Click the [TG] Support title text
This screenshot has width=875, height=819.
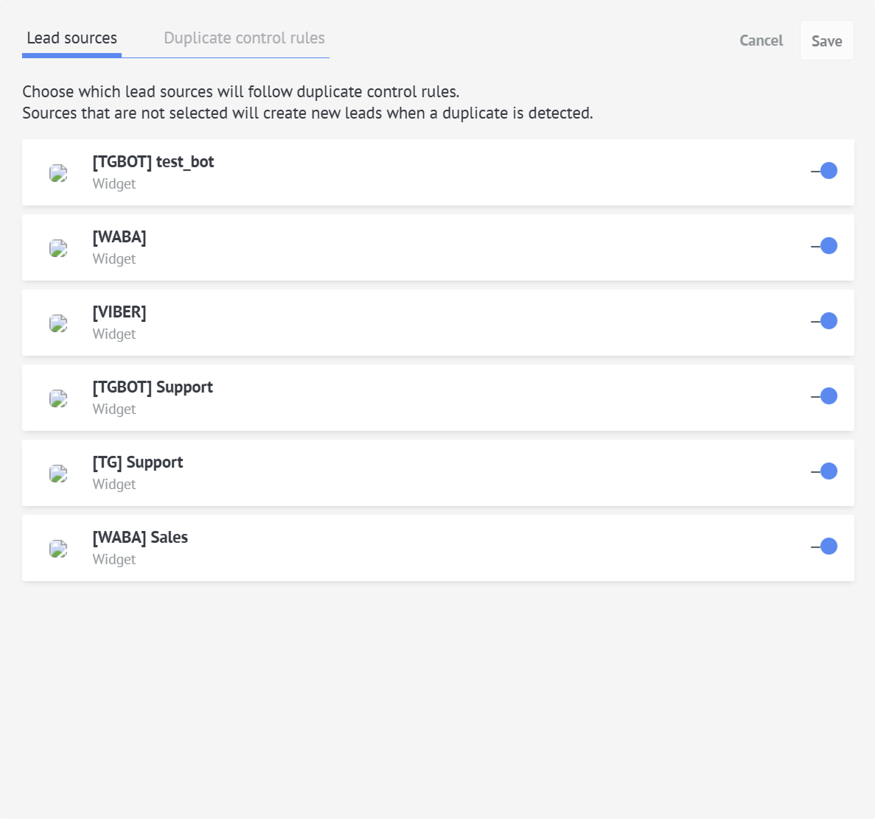(x=137, y=463)
